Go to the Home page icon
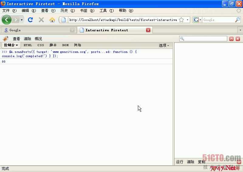 (52, 20)
